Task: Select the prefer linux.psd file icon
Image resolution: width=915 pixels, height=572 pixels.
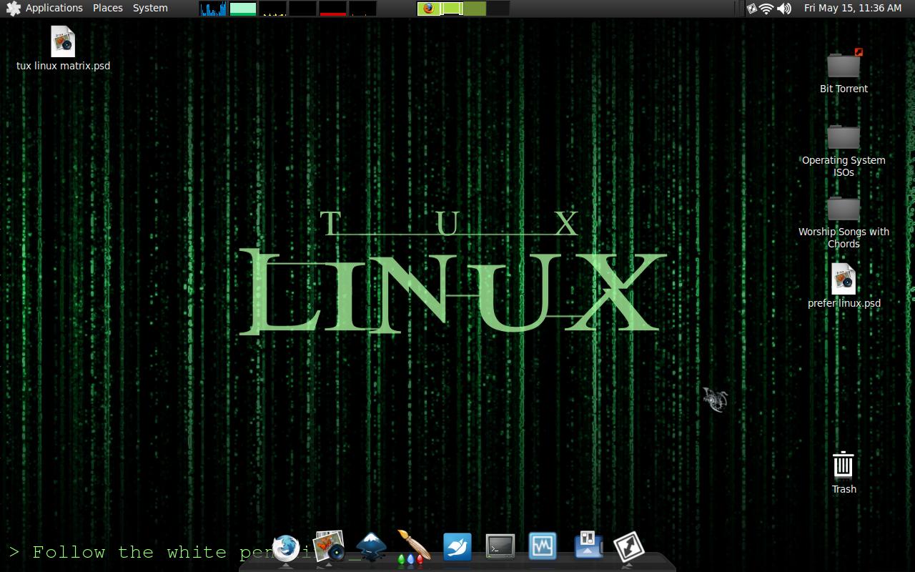Action: click(844, 279)
